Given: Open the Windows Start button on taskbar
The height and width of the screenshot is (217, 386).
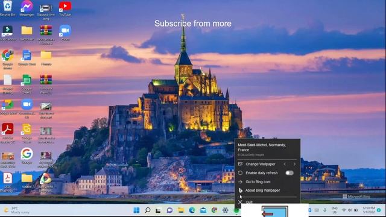Looking at the screenshot, I should tap(136, 210).
